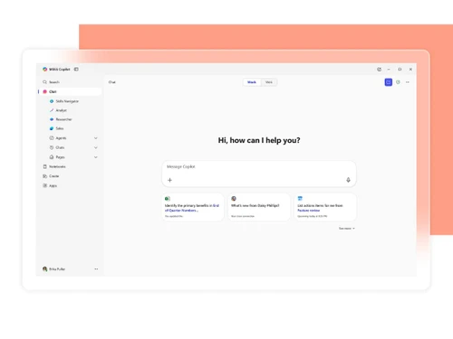Image resolution: width=453 pixels, height=339 pixels.
Task: Open Create from the sidebar
Action: click(51, 176)
